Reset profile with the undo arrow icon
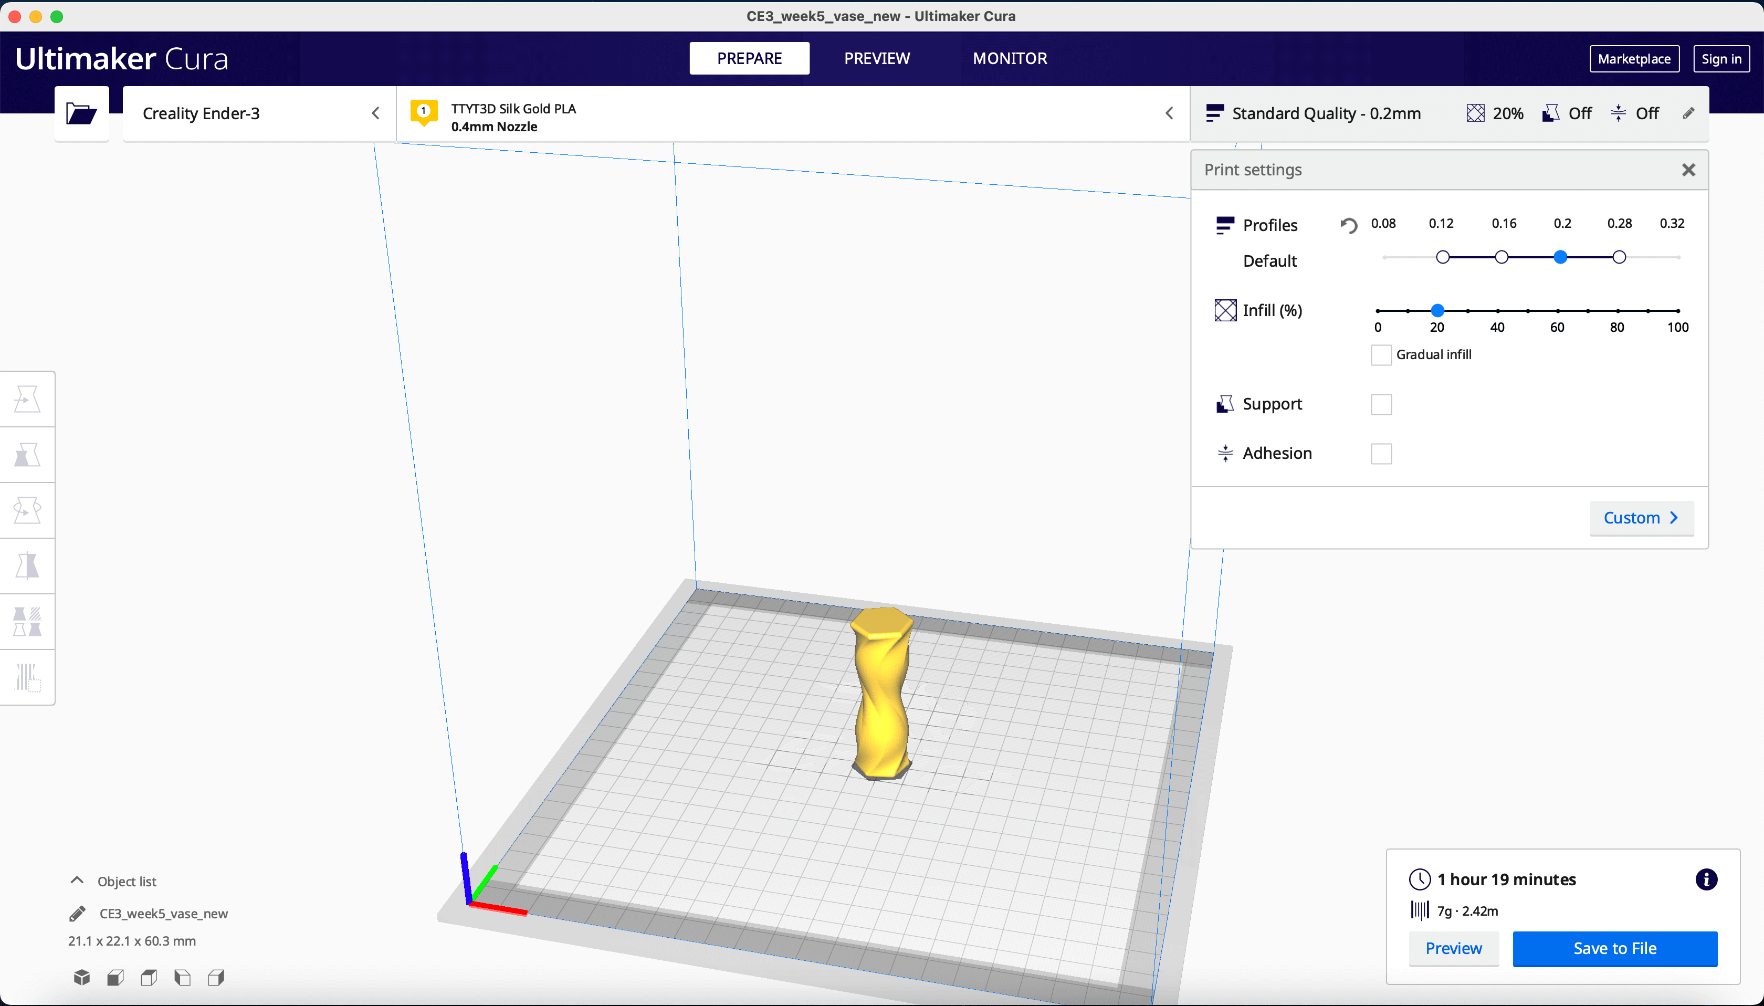The image size is (1764, 1006). 1348,225
